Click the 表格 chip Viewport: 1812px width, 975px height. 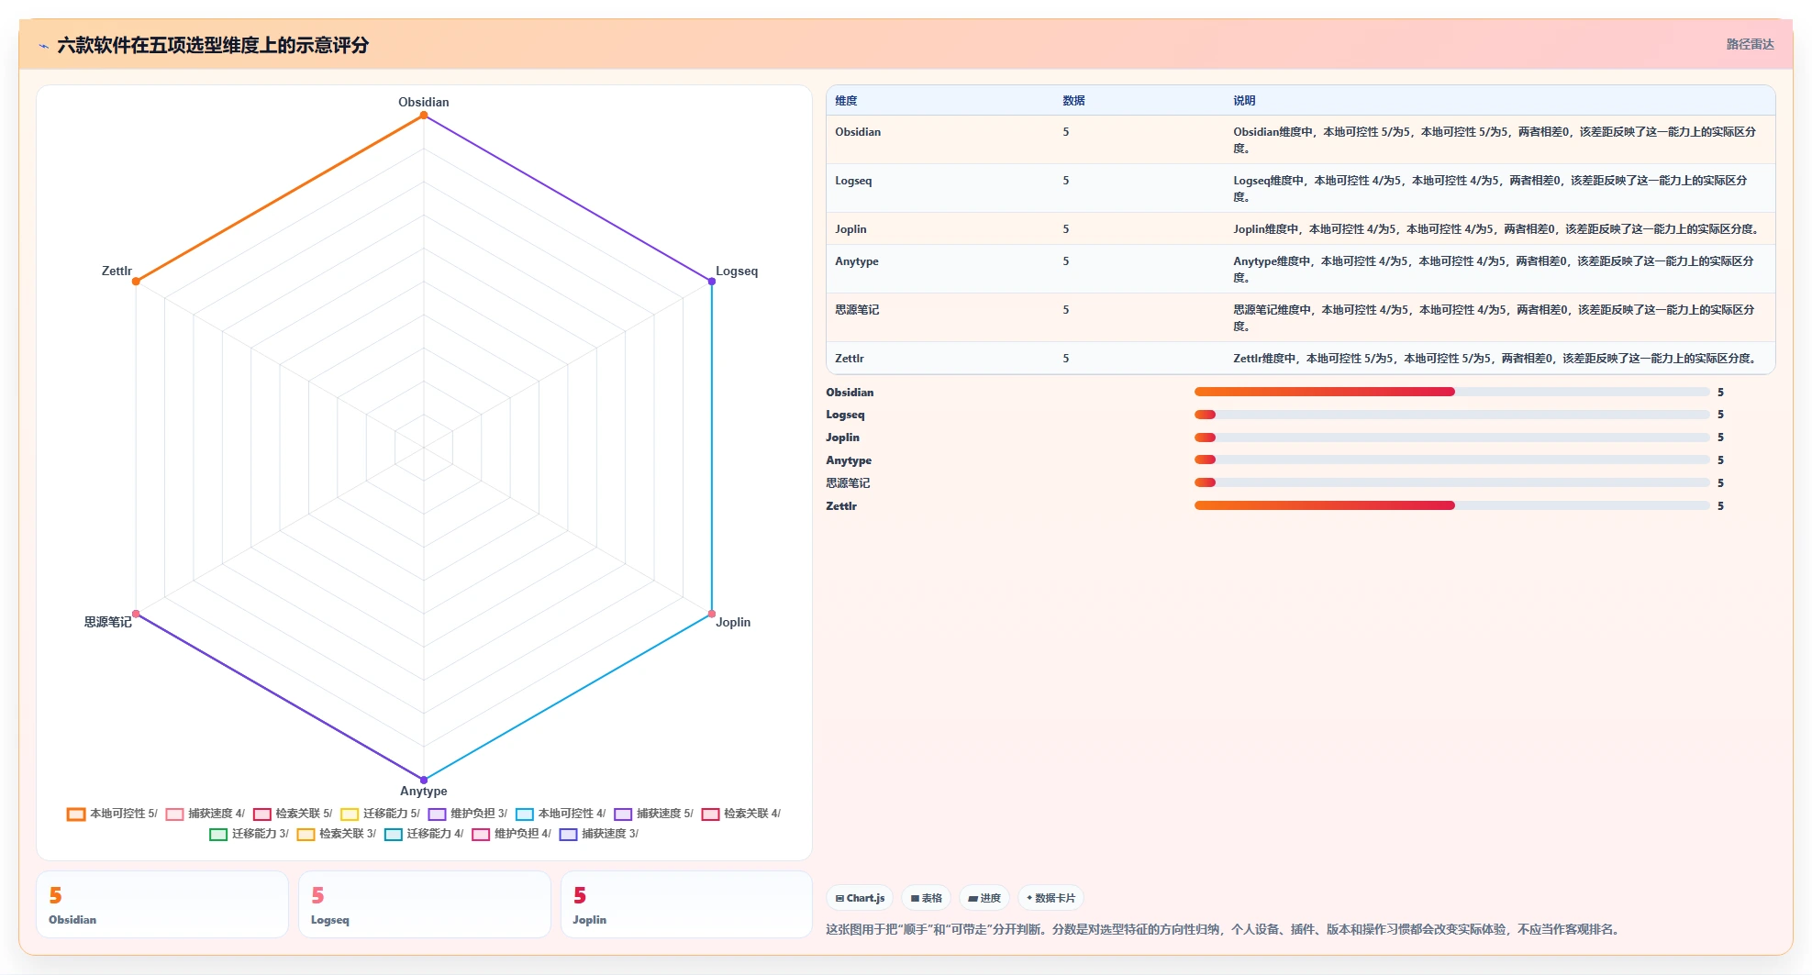[x=926, y=898]
